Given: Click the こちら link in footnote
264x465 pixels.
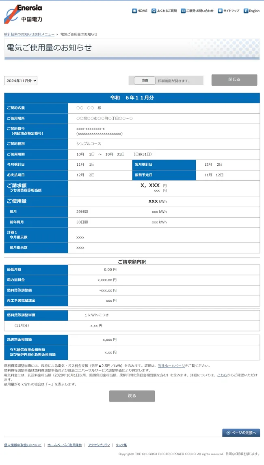Looking at the screenshot, I should 222,375.
